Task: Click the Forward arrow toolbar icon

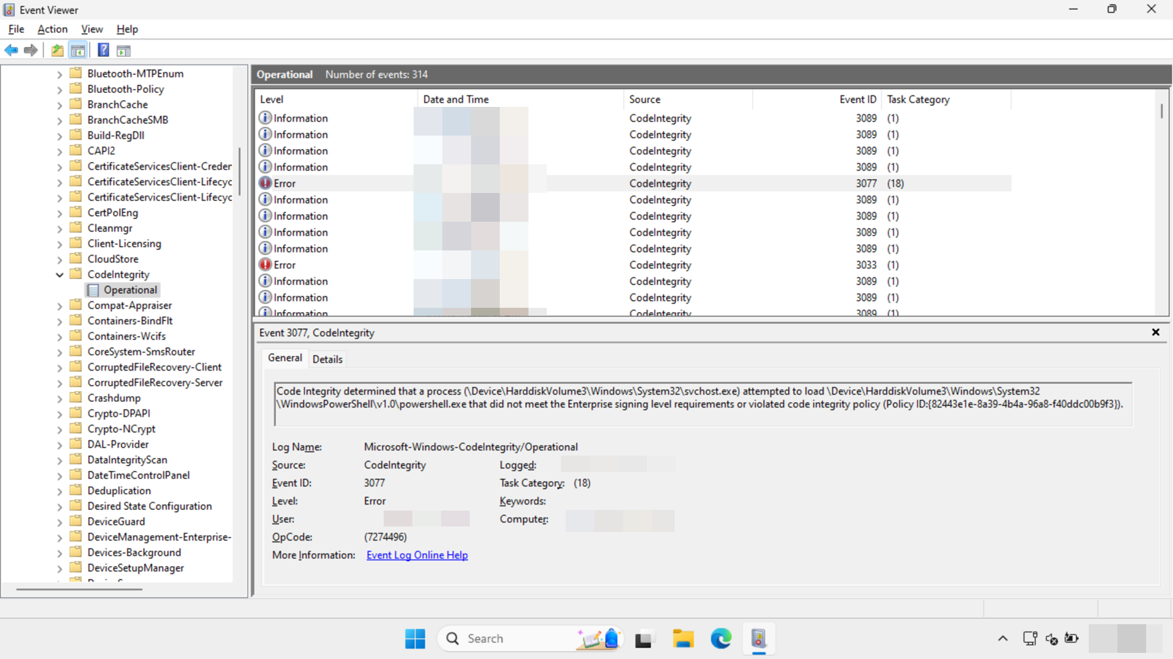Action: click(31, 50)
